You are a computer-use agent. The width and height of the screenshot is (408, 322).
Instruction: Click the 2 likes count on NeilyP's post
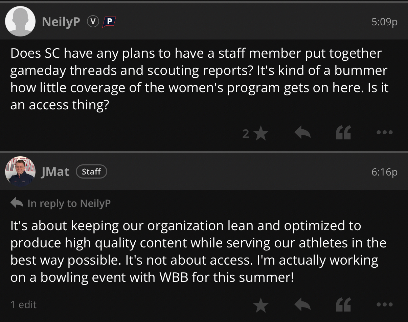point(246,134)
